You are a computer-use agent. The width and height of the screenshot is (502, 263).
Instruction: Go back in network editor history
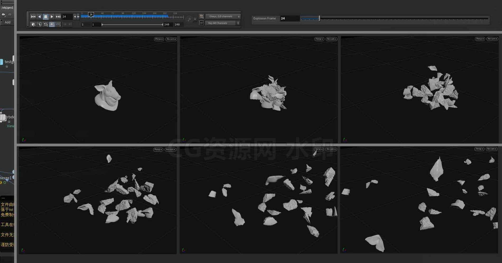point(3,15)
